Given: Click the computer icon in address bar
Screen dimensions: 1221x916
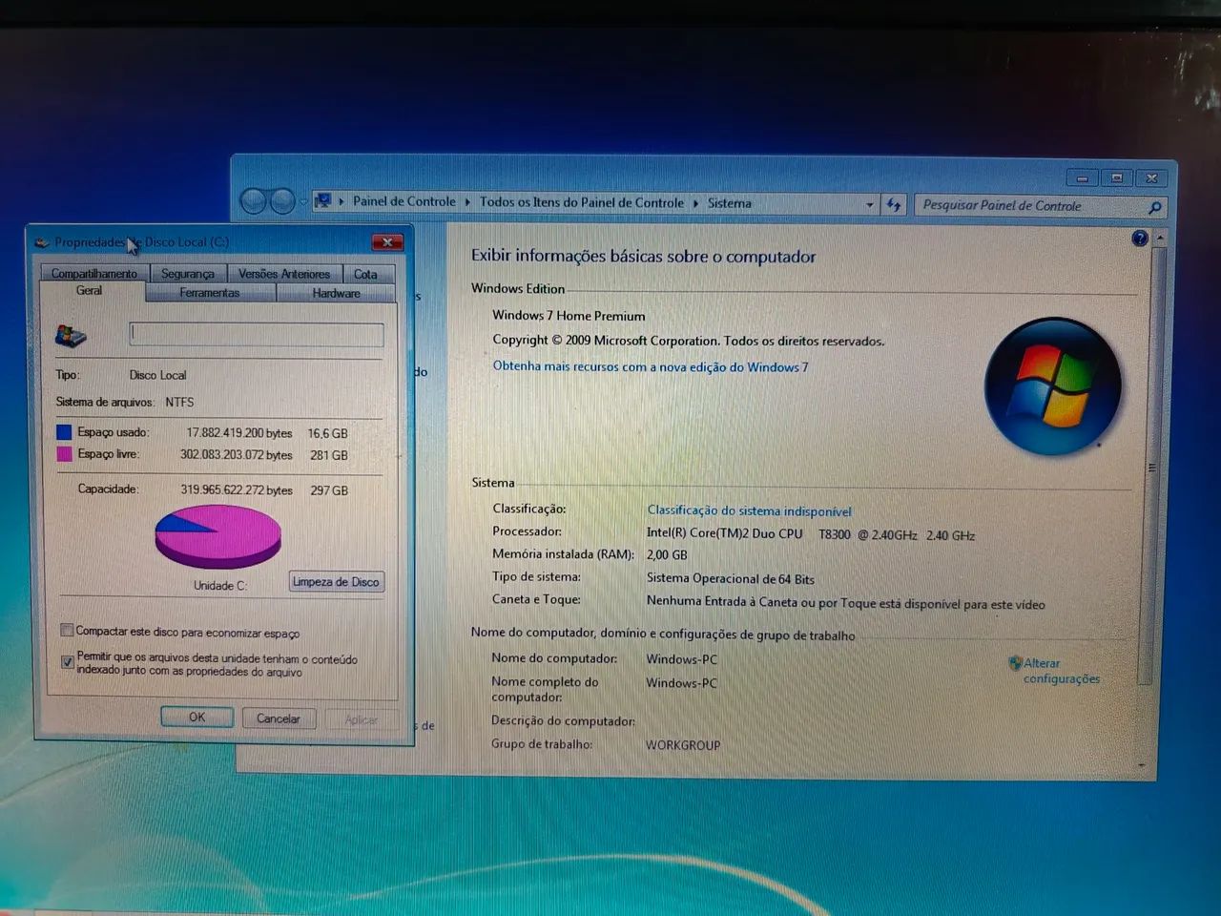Looking at the screenshot, I should (322, 201).
